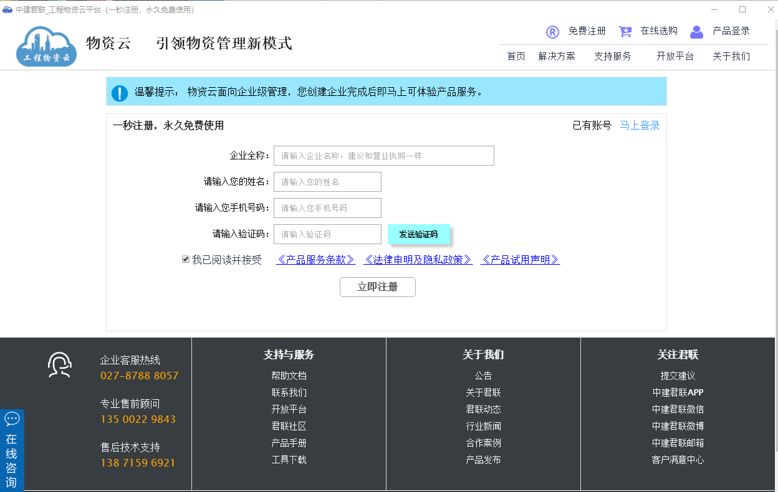Uncheck 我已阅读并接受 agreement checkbox

point(185,259)
